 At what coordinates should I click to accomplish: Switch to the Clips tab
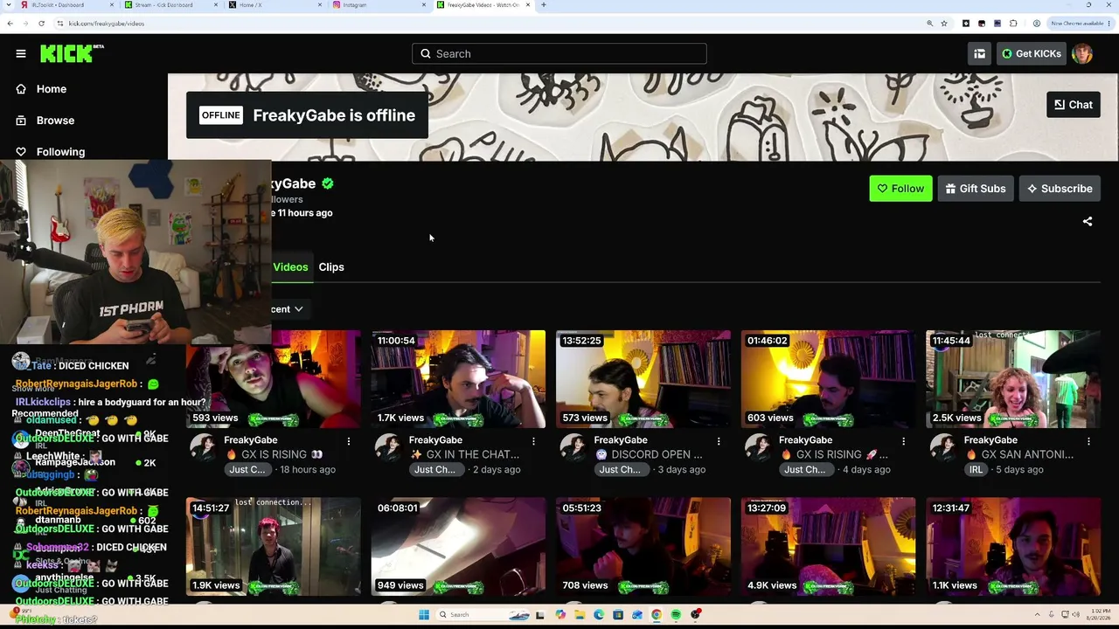[331, 267]
